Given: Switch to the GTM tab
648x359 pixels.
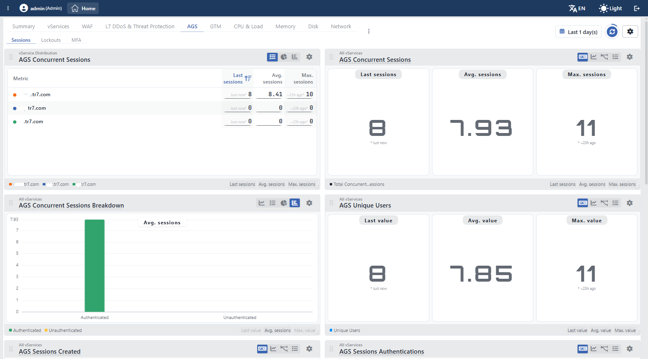Looking at the screenshot, I should [x=215, y=27].
